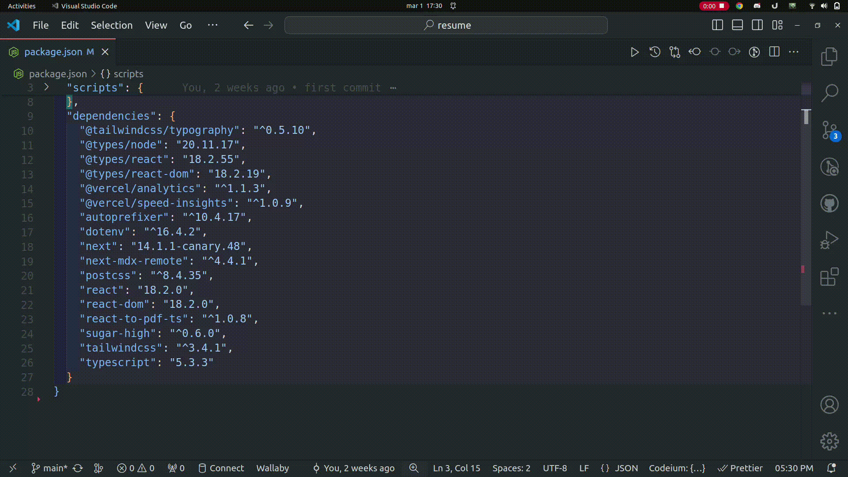This screenshot has height=477, width=848.
Task: Open the GitHub panel in the activity bar
Action: (x=829, y=204)
